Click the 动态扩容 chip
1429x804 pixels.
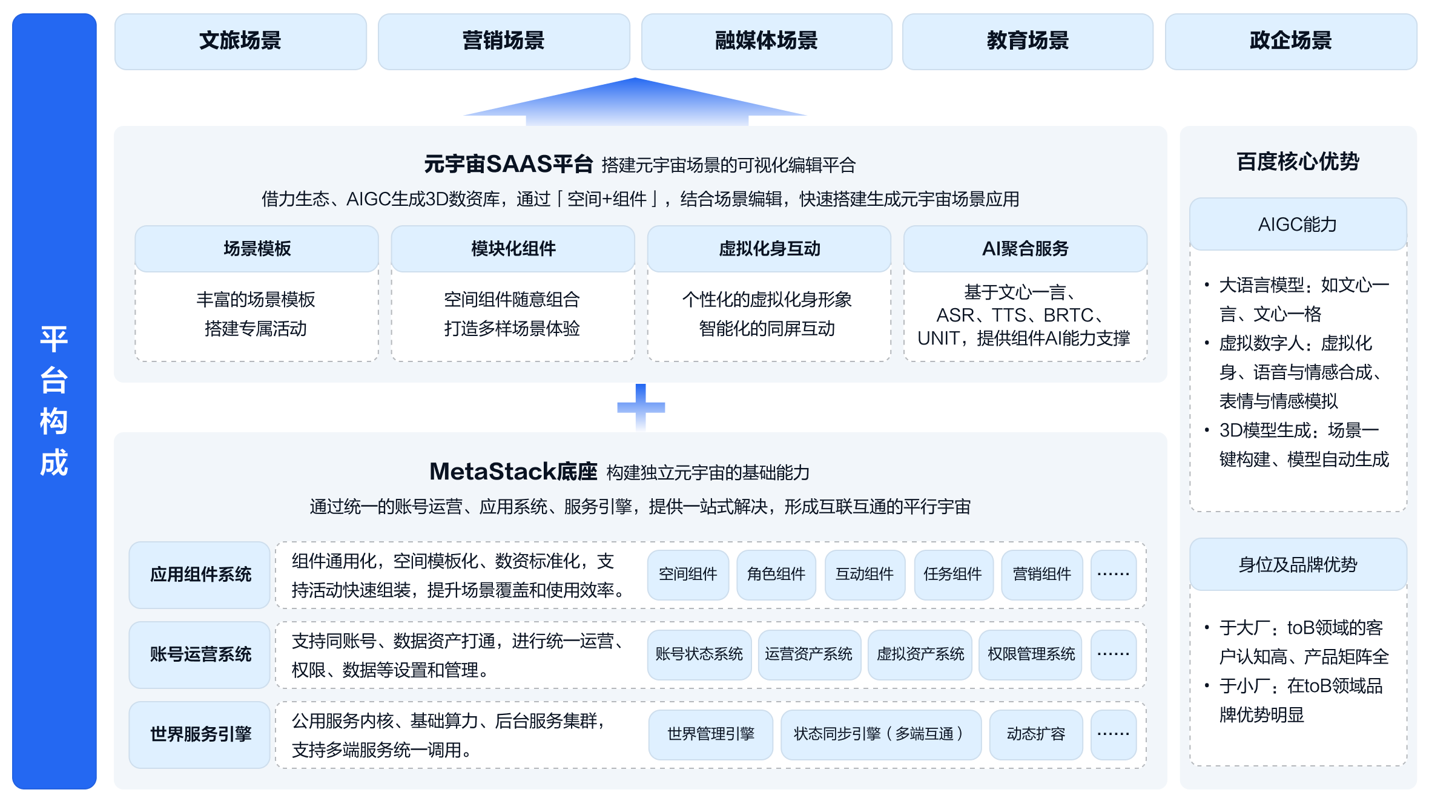tap(1036, 734)
